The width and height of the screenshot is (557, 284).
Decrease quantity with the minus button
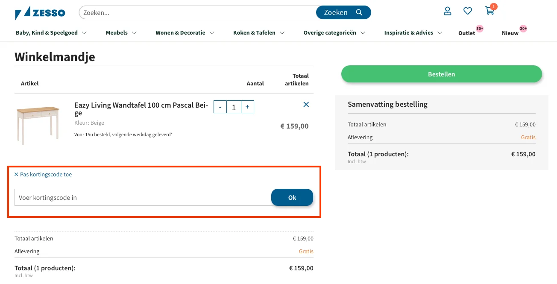(220, 107)
